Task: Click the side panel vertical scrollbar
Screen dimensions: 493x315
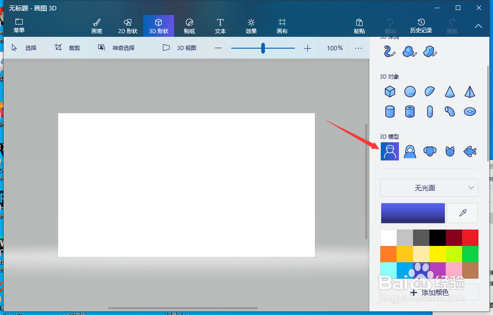Action: 488,113
